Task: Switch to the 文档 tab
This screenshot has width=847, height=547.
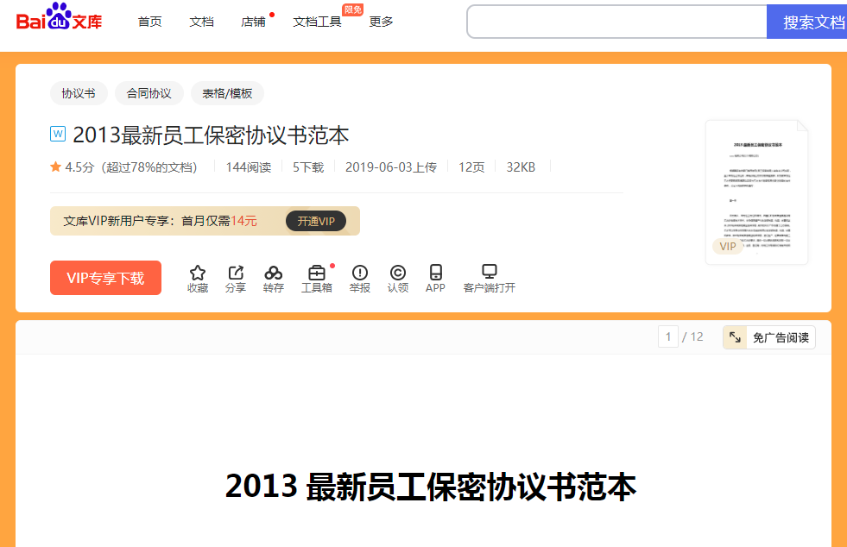Action: [201, 22]
